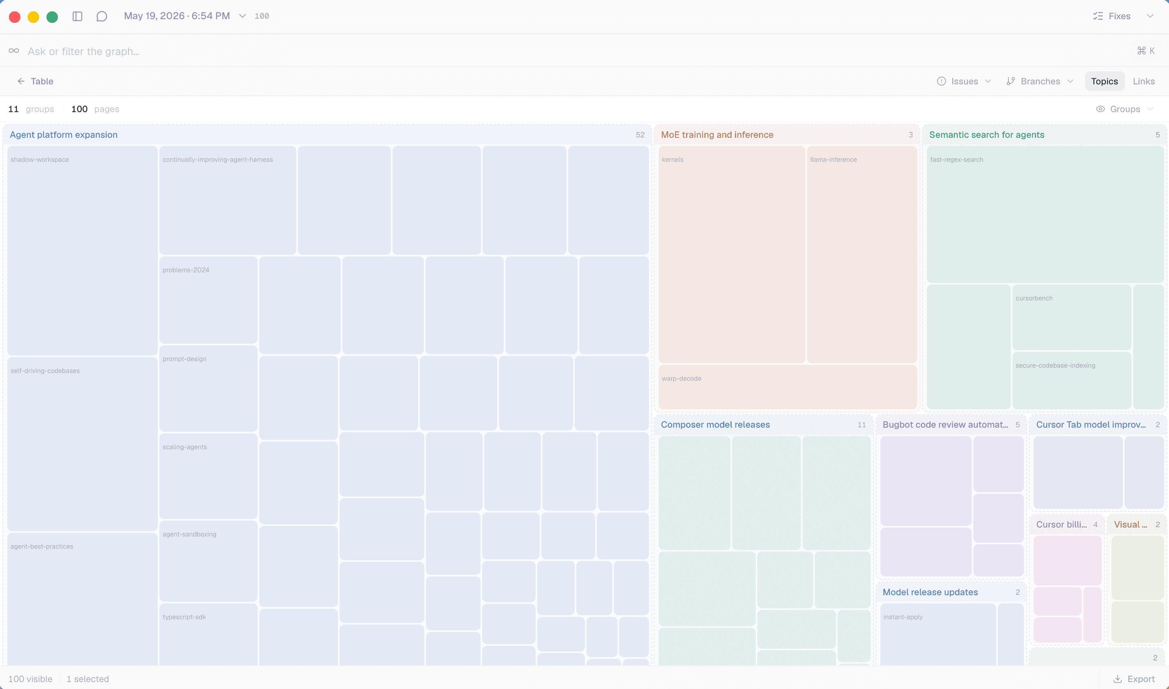
Task: Open Model release updates group header
Action: pos(951,592)
